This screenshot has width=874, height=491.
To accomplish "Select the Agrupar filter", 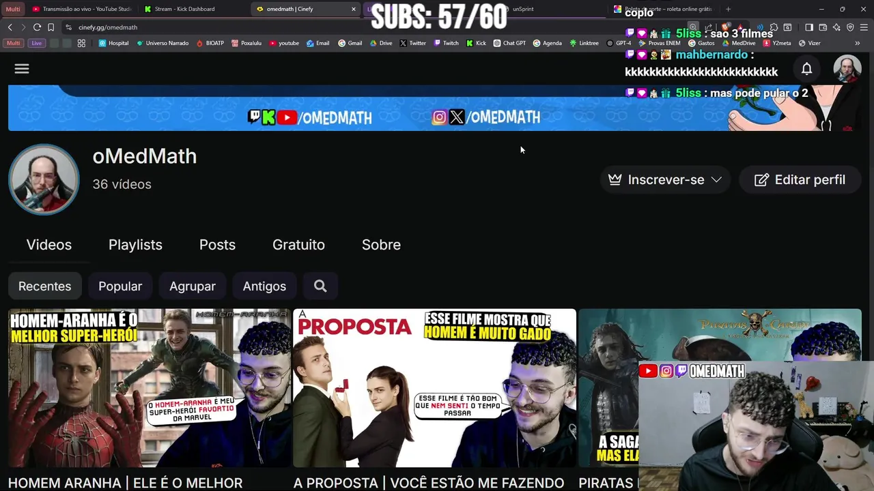I will click(x=193, y=286).
